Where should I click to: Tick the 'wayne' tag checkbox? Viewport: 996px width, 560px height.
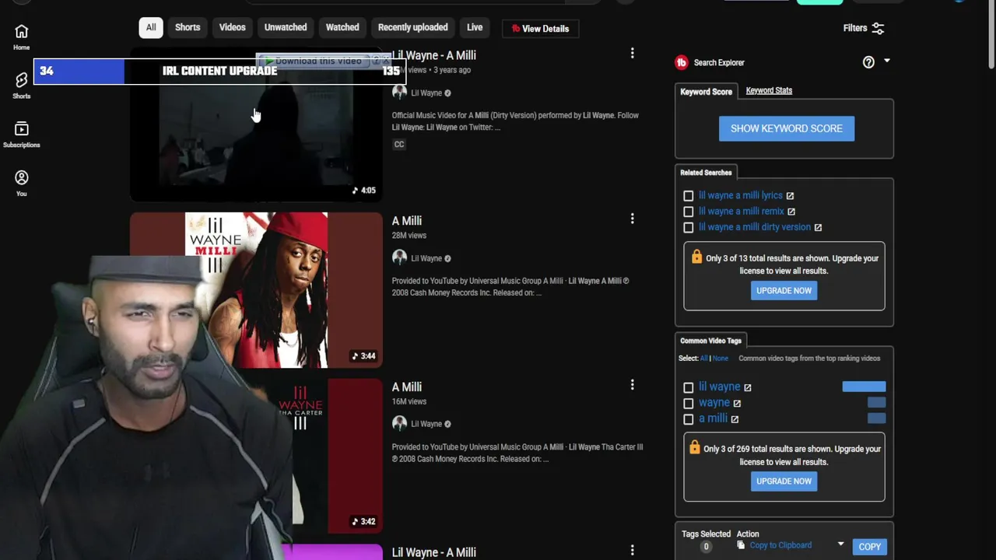[x=689, y=404]
